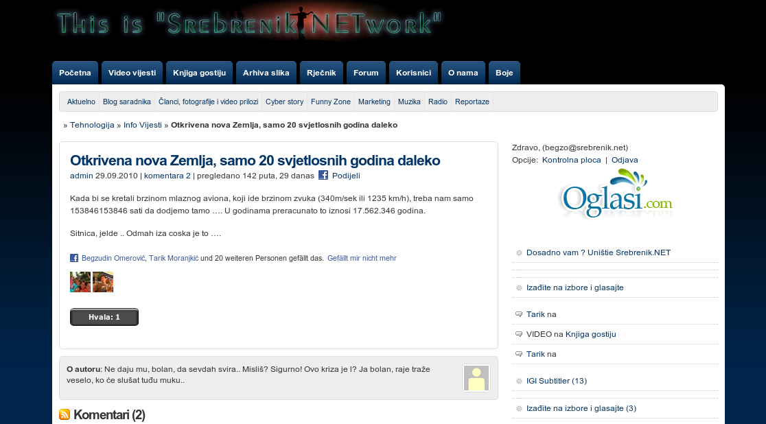Switch to the Forum tab
Viewport: 766px width, 424px height.
click(x=366, y=73)
